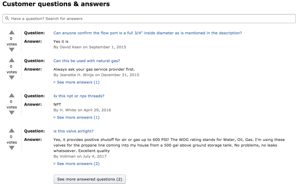The image size is (296, 184).
Task: Expand more answers under NPT threads question
Action: [77, 117]
